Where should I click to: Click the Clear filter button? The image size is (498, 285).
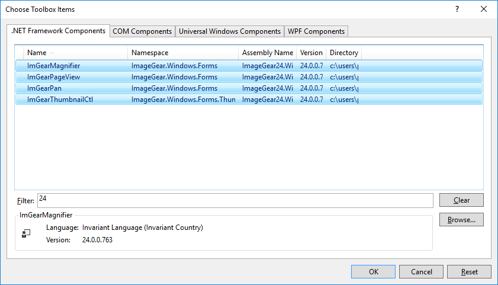[461, 200]
